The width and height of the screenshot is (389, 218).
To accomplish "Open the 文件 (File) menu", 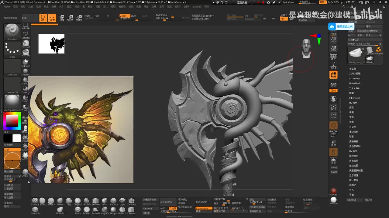I will click(62, 6).
